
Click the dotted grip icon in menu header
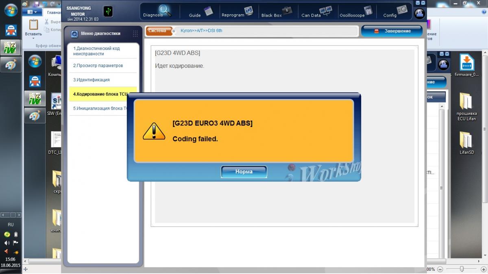[135, 34]
